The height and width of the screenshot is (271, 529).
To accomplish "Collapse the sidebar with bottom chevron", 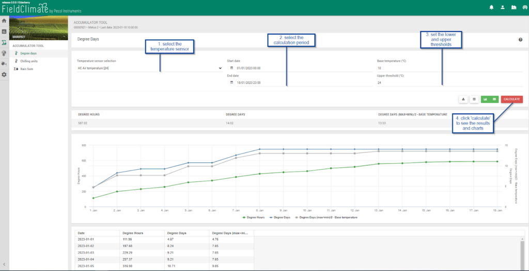I will click(x=4, y=264).
